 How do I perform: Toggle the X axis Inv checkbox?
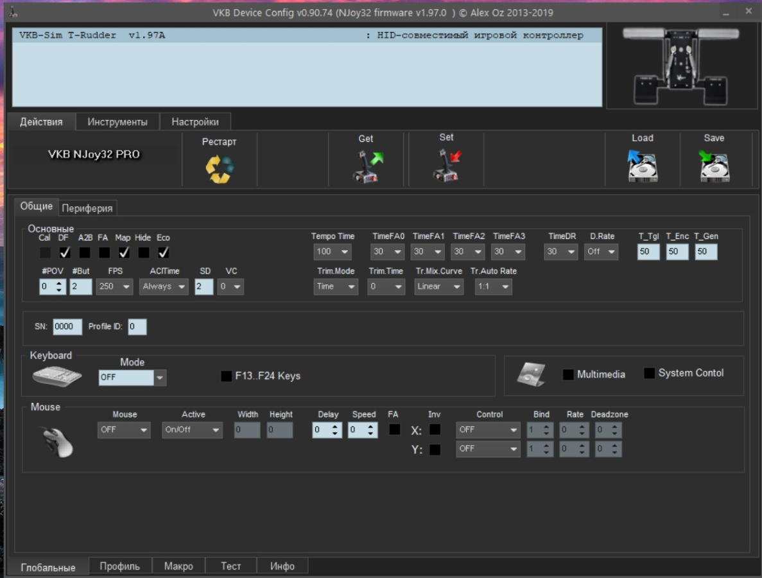pos(435,429)
